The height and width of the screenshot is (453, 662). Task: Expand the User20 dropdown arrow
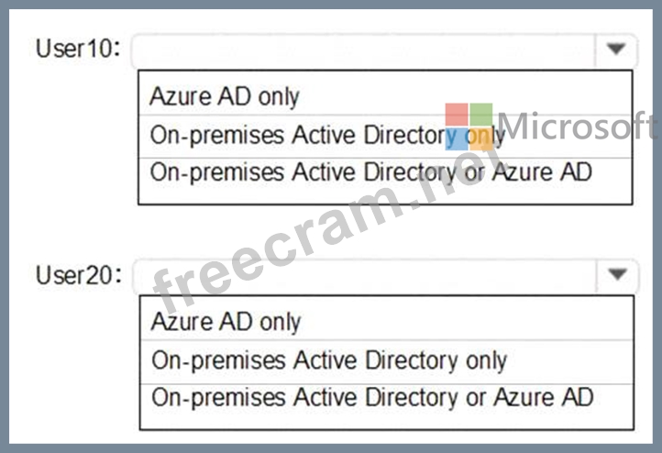coord(618,275)
